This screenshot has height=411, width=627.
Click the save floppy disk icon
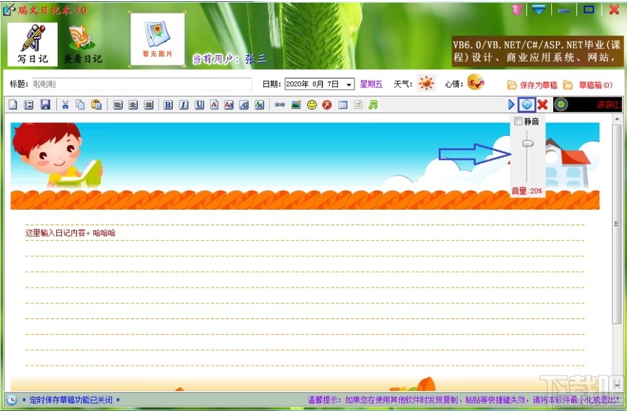point(45,105)
